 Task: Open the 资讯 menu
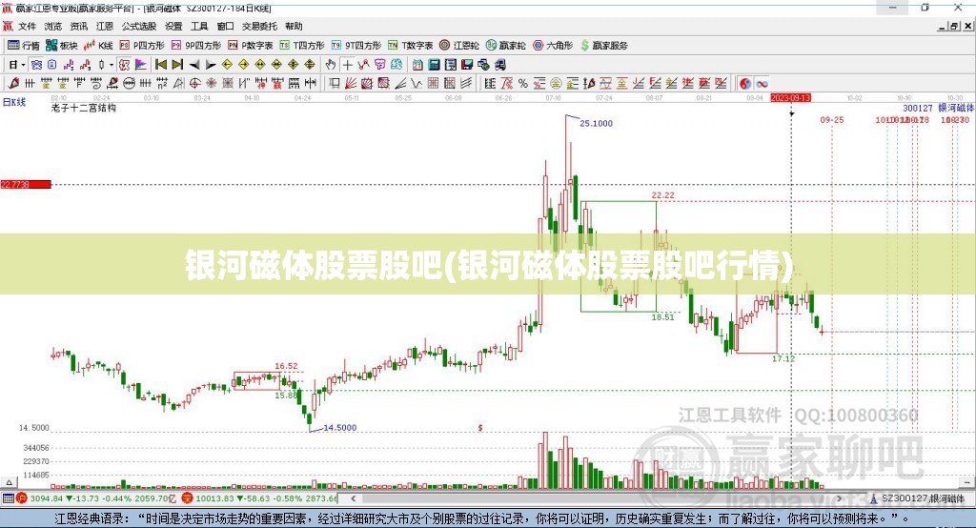coord(79,26)
